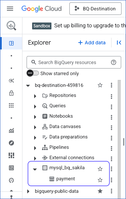Open the grid of dots sidebar icon

[11, 106]
